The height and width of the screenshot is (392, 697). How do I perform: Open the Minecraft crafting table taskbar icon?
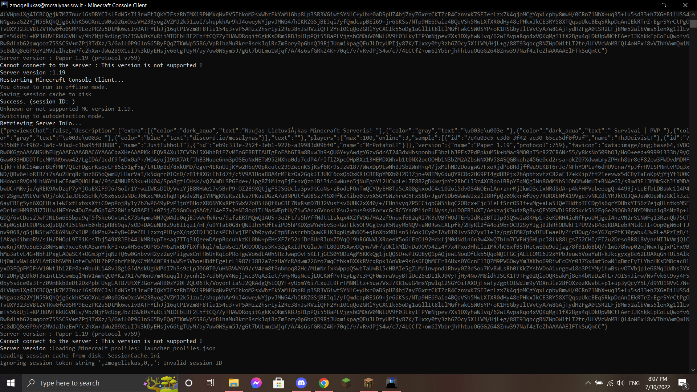pos(368,383)
